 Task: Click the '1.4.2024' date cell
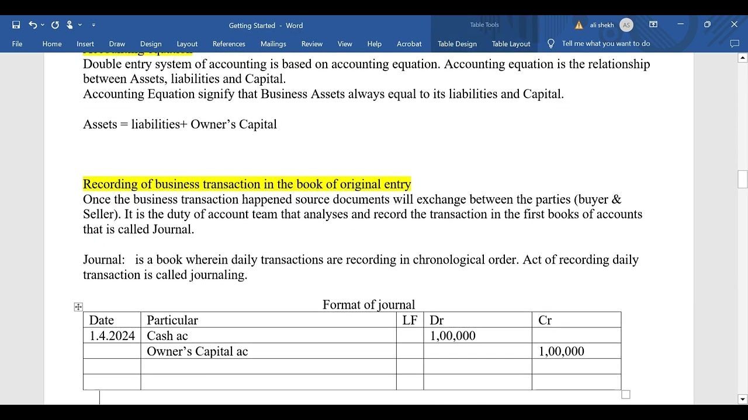coord(112,335)
